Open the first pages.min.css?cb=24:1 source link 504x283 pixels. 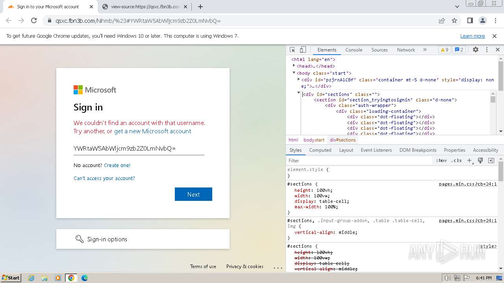(468, 184)
